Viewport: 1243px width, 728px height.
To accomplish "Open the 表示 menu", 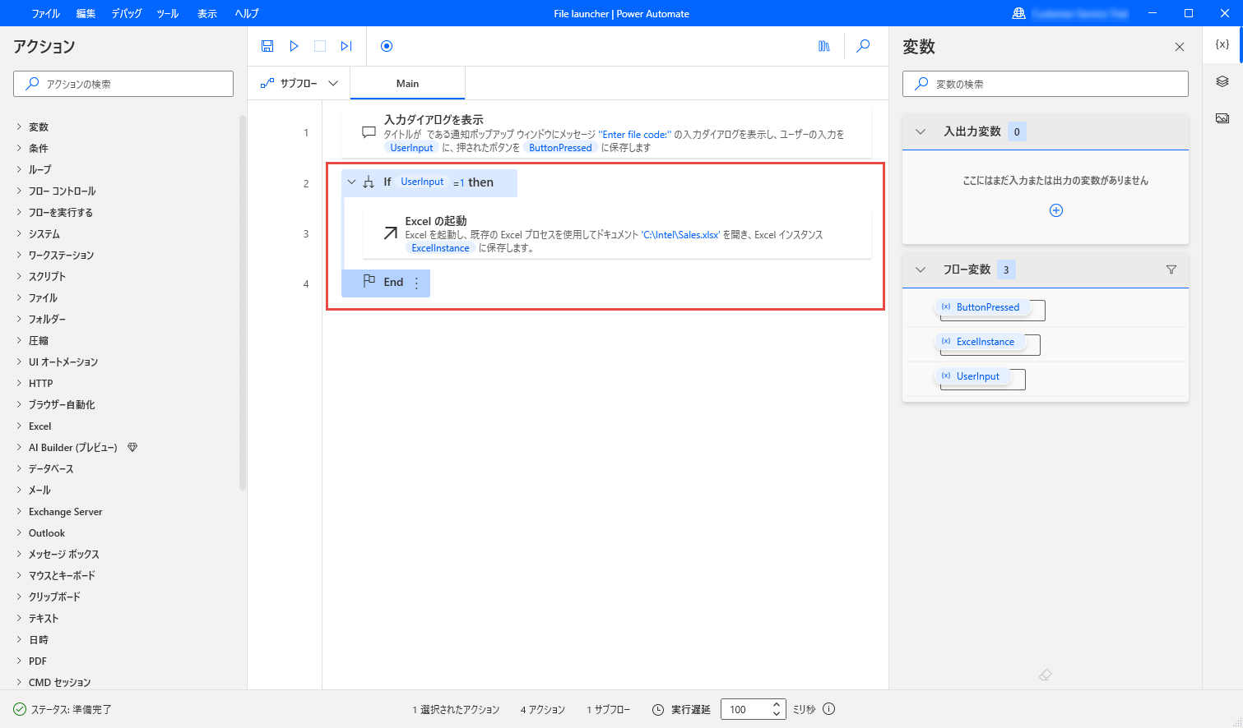I will pyautogui.click(x=207, y=13).
